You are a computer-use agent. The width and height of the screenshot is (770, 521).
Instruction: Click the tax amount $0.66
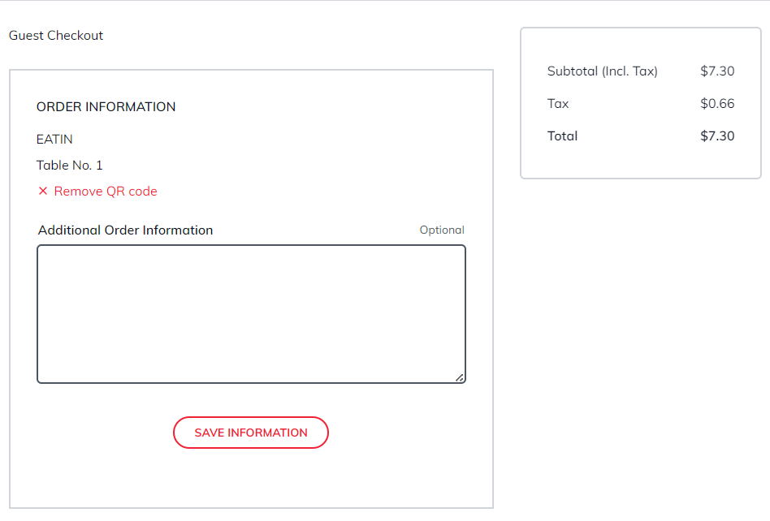717,104
